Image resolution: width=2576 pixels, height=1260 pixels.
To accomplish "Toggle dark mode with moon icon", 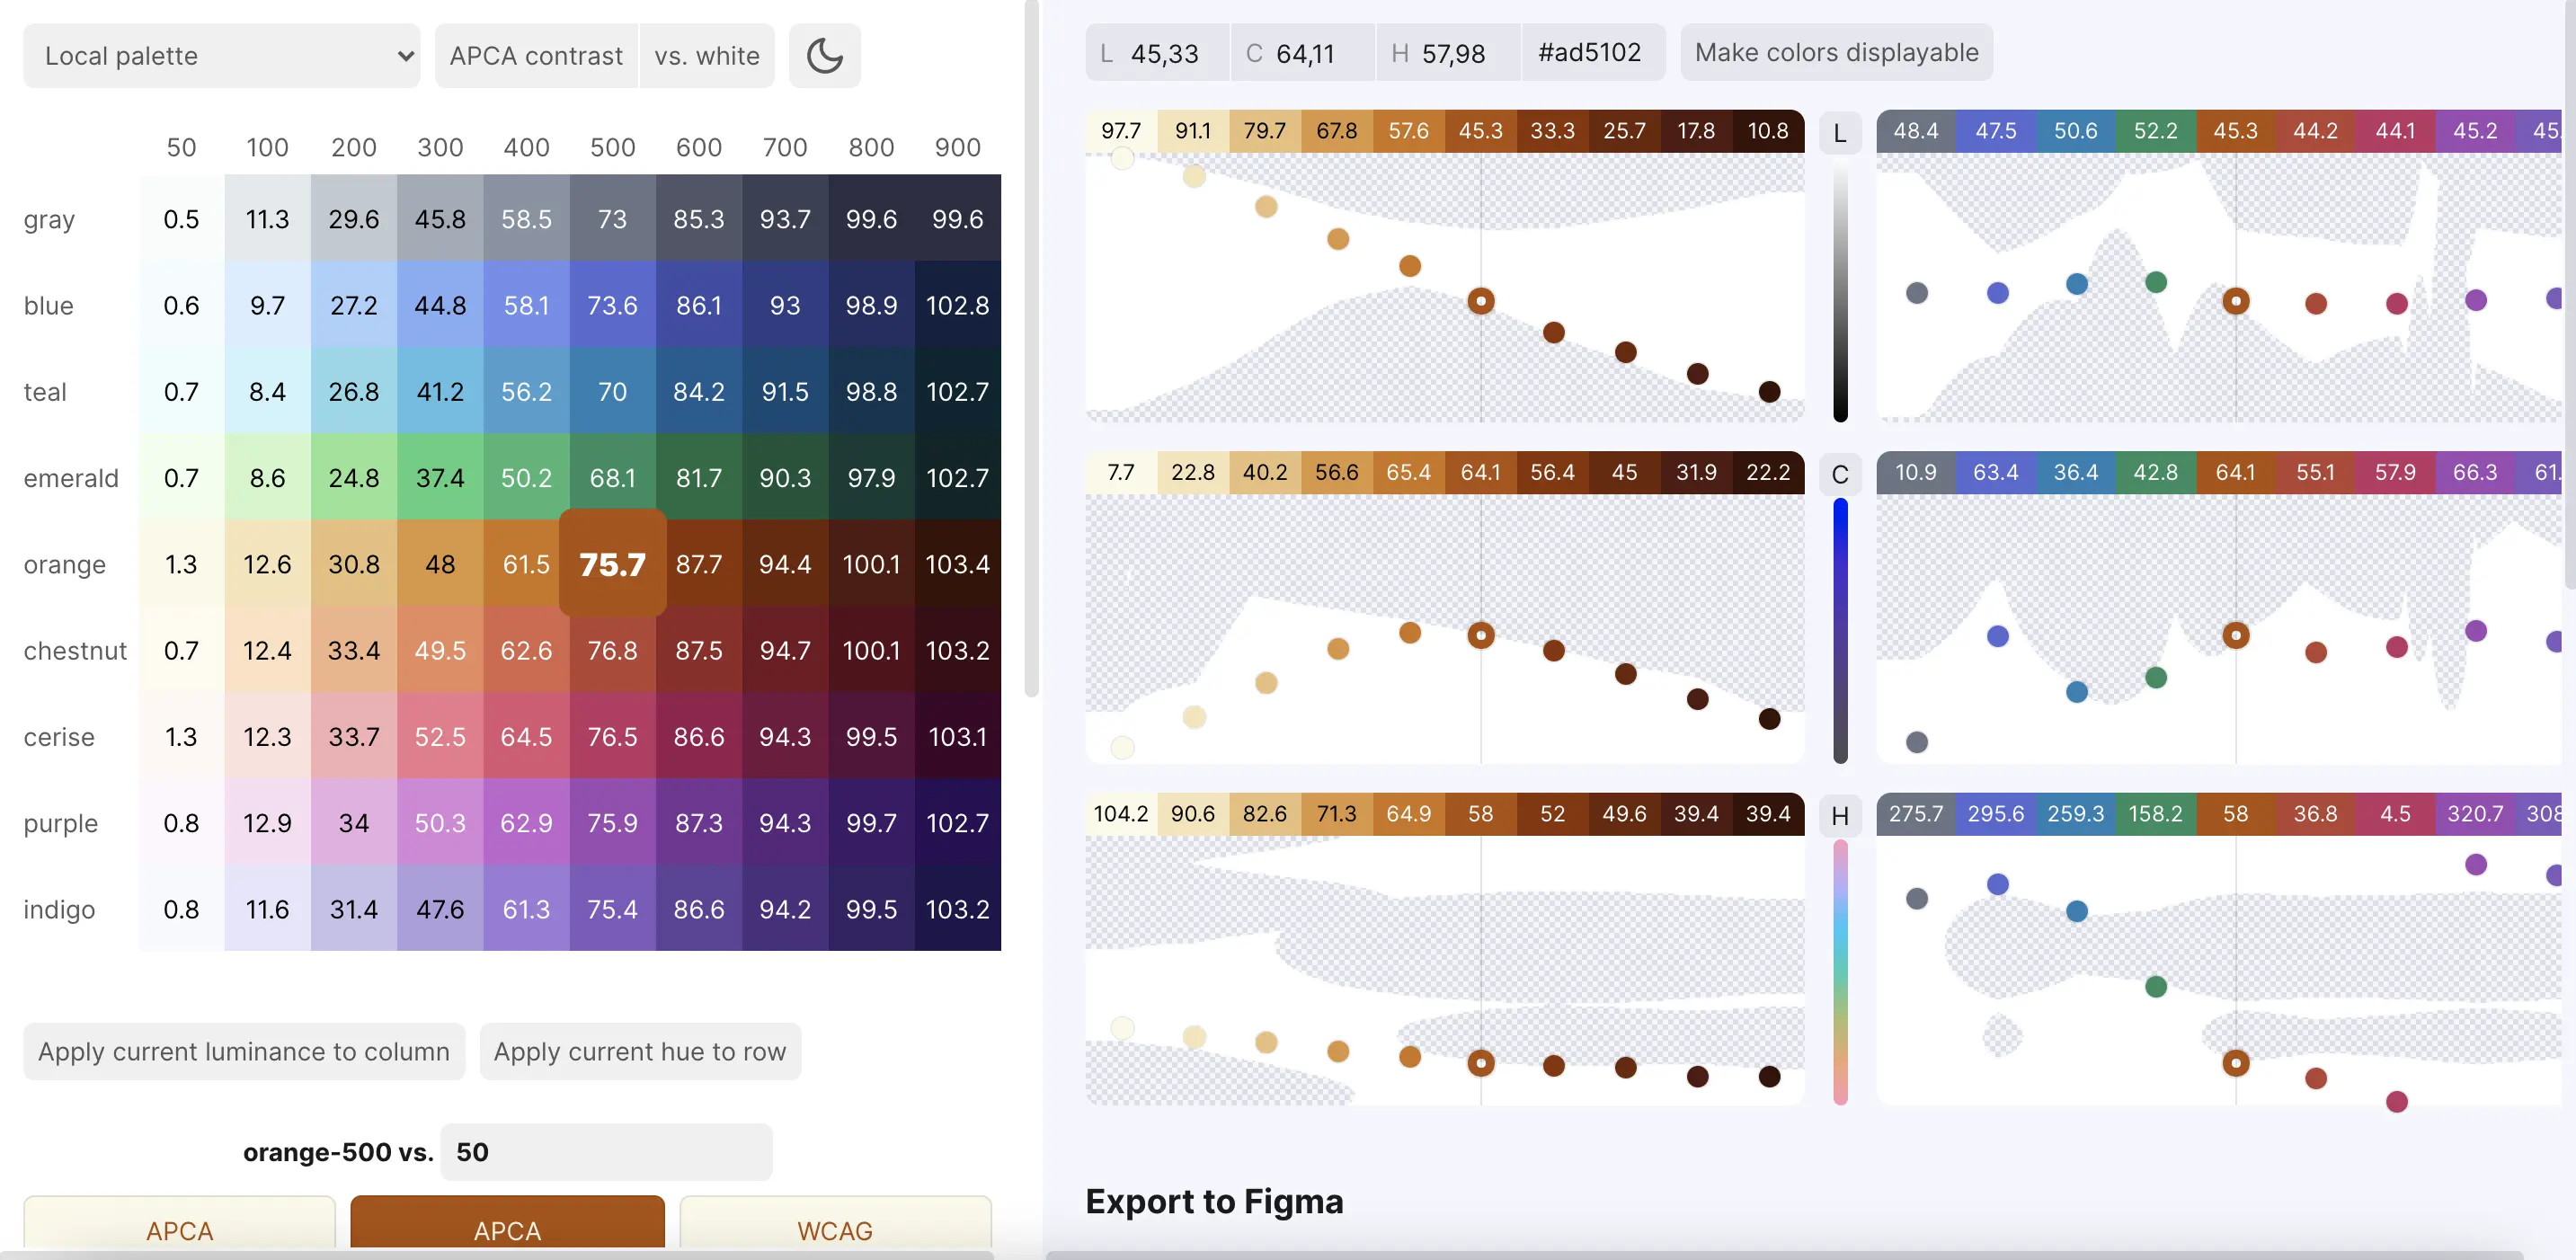I will coord(823,54).
